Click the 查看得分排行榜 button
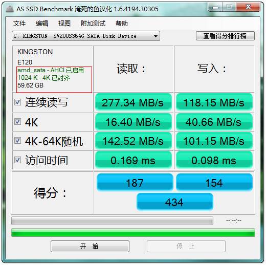This screenshot has height=265, width=266. [225, 36]
